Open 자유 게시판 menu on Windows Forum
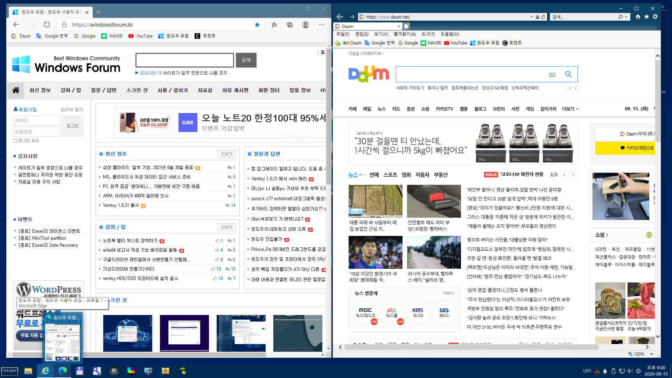 point(236,90)
